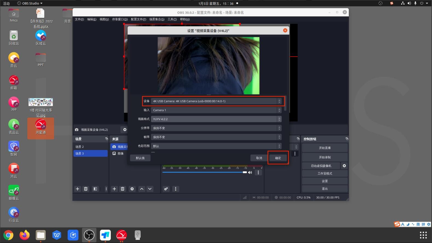Open the 设备 device dropdown

point(216,101)
